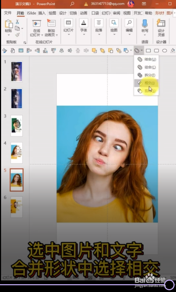Screen dimensions: 176x292
Task: Click the distribute horizontally icon
Action: (x=86, y=50)
